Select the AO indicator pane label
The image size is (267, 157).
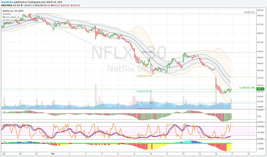4,112
